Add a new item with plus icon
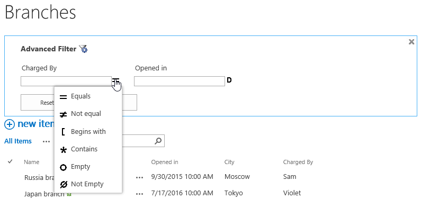Screen dimensions: 421x199 tap(10, 124)
